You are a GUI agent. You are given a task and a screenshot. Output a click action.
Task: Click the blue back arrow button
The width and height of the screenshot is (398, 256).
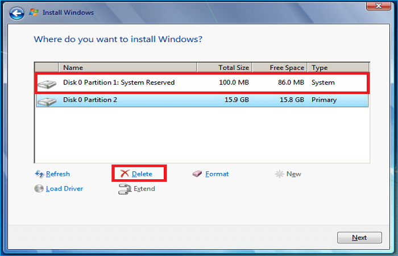tap(17, 12)
